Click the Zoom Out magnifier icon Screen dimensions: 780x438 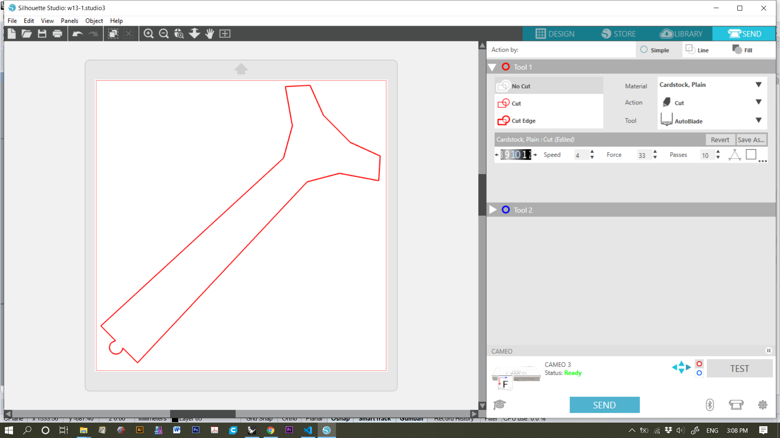164,34
